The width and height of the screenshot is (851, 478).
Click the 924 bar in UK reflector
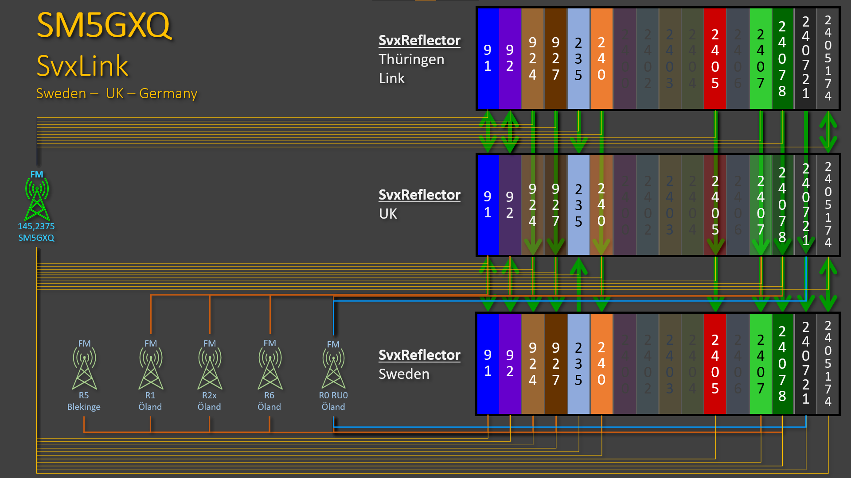pos(533,204)
